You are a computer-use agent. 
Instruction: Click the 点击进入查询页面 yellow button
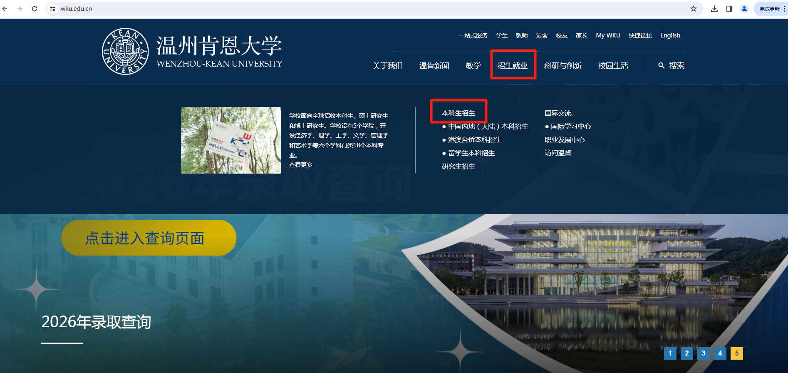(149, 238)
